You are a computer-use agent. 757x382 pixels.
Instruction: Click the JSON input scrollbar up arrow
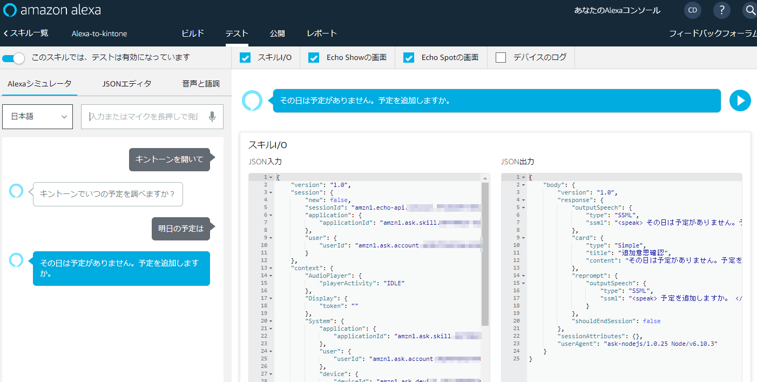tap(485, 178)
